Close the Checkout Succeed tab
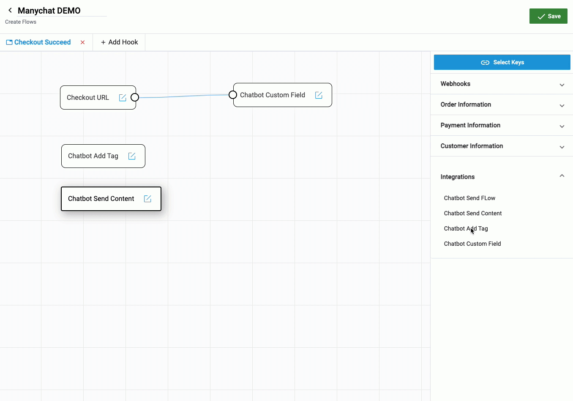 click(83, 42)
